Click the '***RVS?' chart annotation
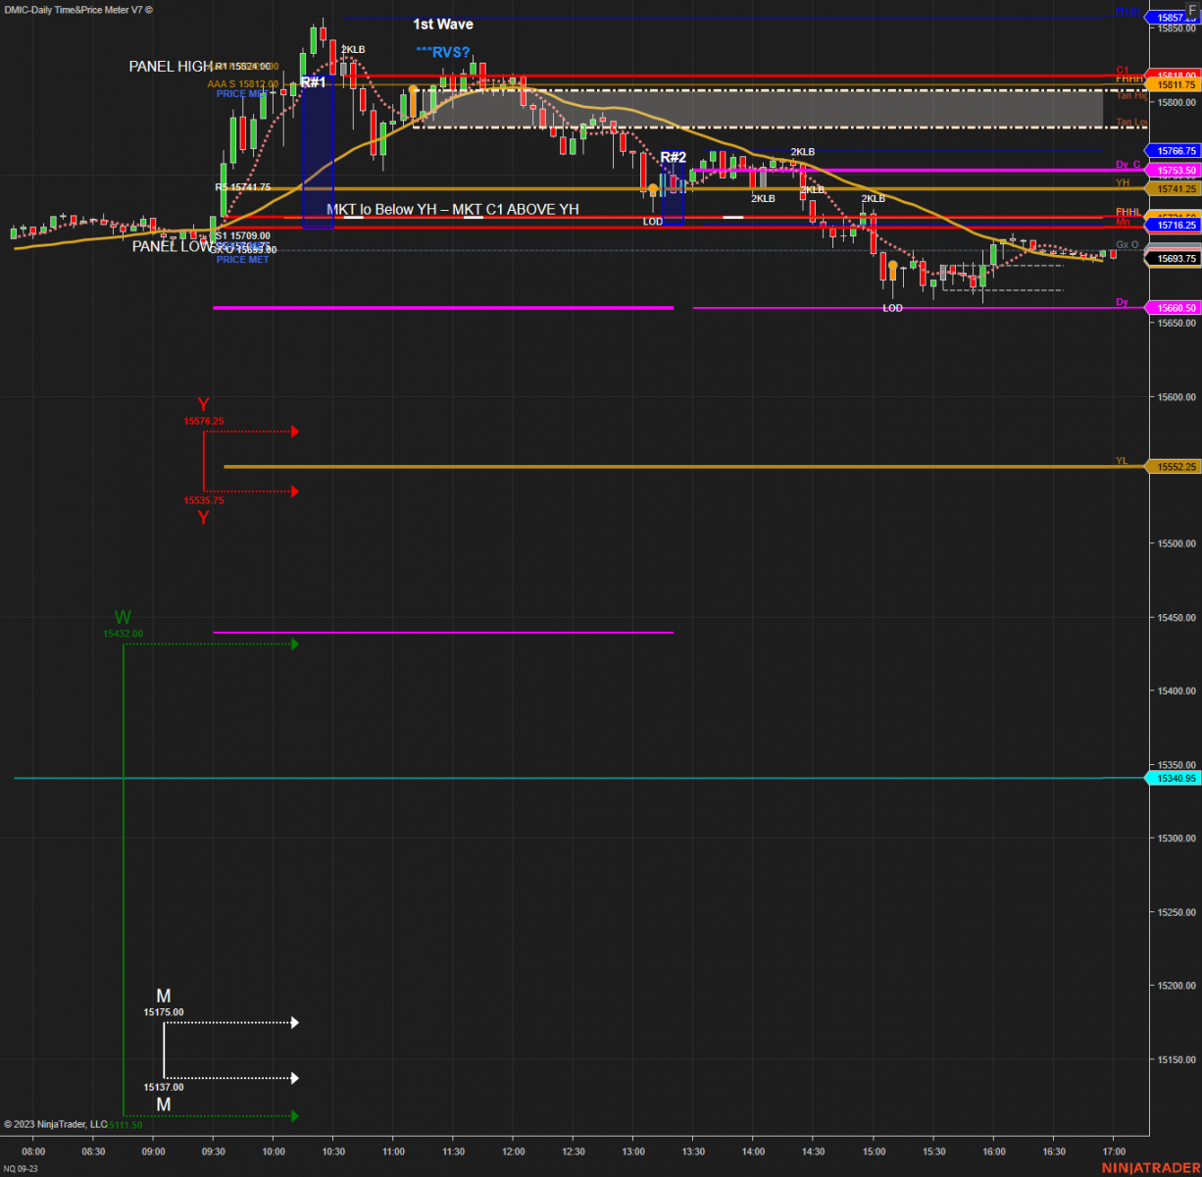 (442, 52)
